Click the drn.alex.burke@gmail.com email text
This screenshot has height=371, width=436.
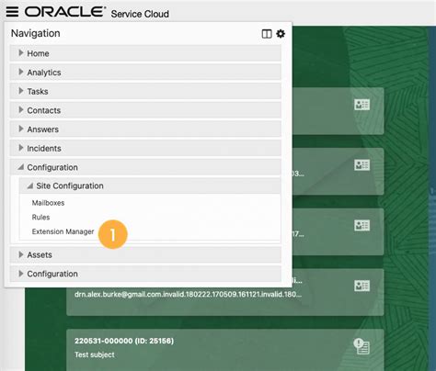tap(189, 295)
